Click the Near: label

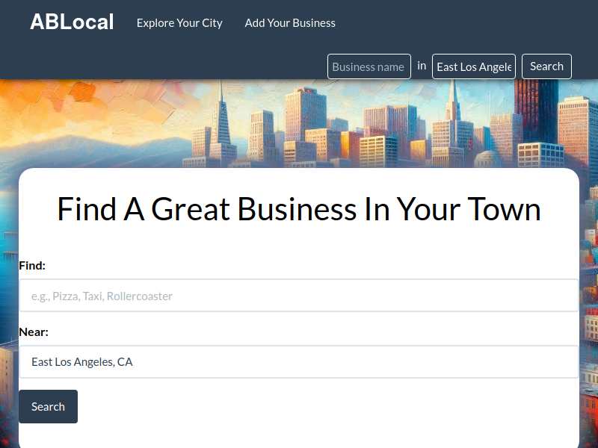(34, 332)
